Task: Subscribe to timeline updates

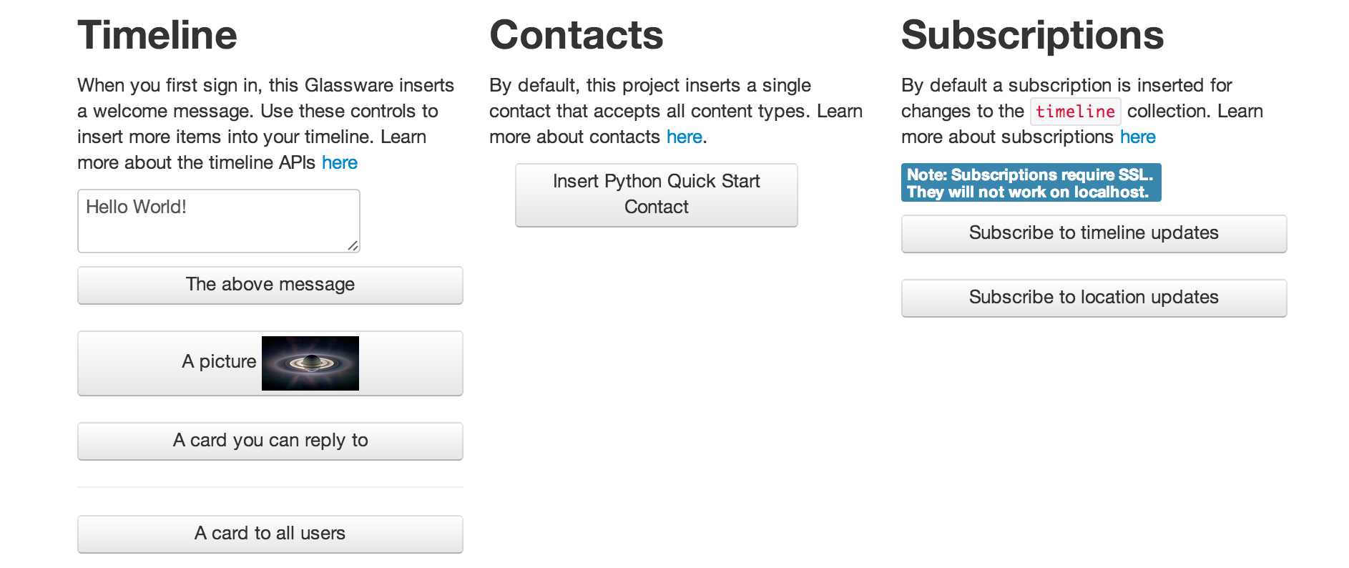Action: [x=1094, y=234]
